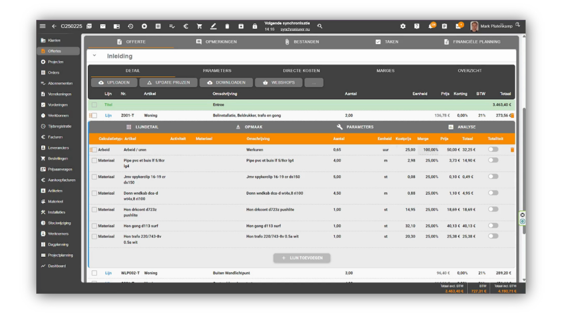Open Werkbonnen in the sidebar

click(59, 115)
